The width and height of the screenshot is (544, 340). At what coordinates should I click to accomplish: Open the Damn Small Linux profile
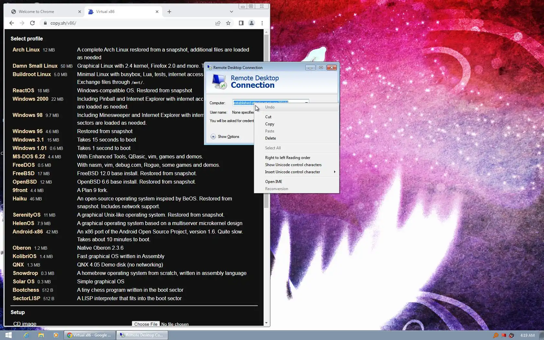(x=35, y=66)
